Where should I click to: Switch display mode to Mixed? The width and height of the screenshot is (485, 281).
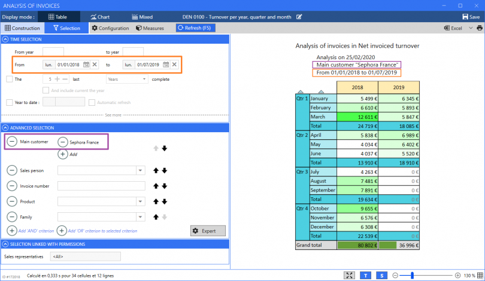(x=143, y=17)
